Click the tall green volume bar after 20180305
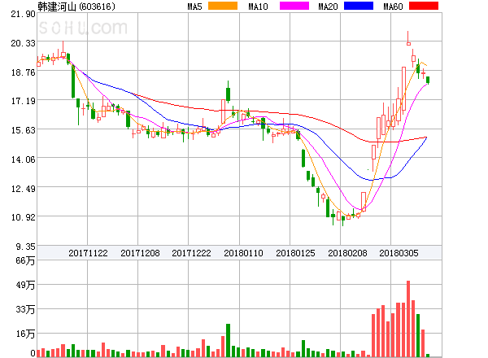Image resolution: width=488 pixels, height=358 pixels. (x=418, y=335)
